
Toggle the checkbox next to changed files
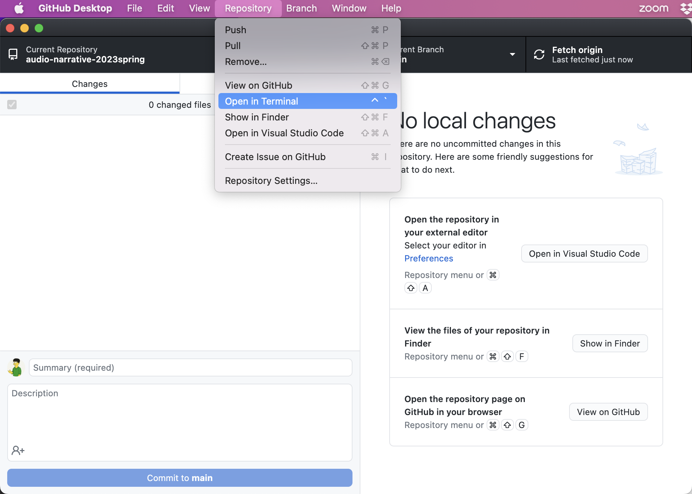pyautogui.click(x=12, y=105)
